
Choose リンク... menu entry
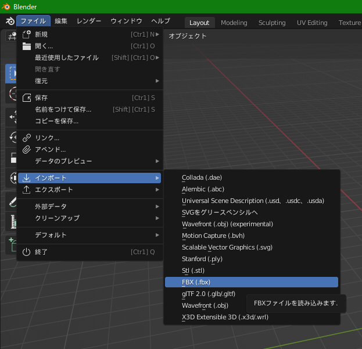(89, 138)
